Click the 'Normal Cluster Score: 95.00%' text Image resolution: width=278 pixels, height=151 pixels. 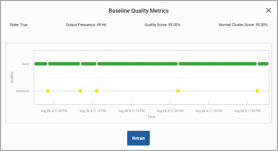tap(243, 25)
